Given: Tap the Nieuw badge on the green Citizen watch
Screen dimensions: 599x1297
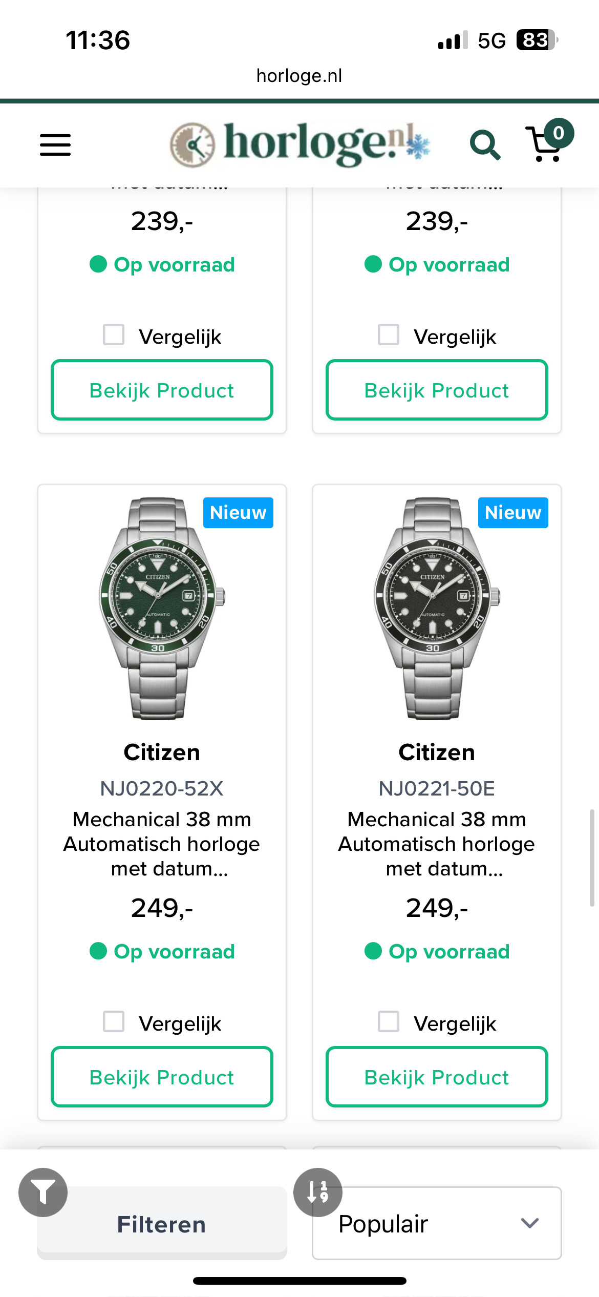Looking at the screenshot, I should [x=238, y=513].
